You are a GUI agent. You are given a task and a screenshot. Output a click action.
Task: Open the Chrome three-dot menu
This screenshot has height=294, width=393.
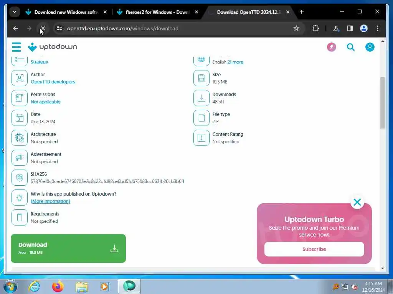(x=378, y=28)
